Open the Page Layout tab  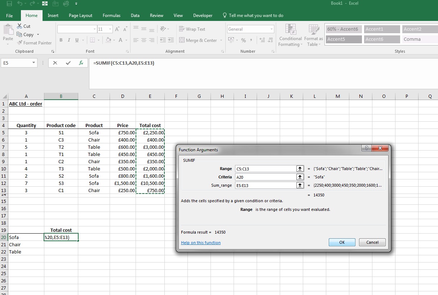(x=80, y=16)
